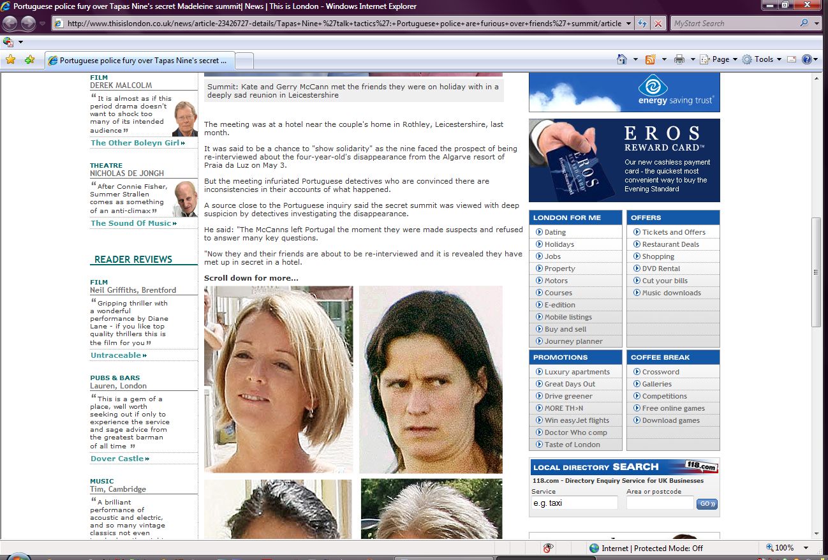Click the Add to Favorites icon
The width and height of the screenshot is (828, 560).
click(29, 60)
